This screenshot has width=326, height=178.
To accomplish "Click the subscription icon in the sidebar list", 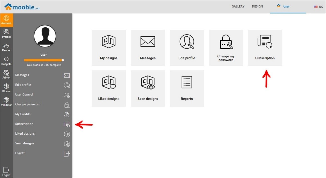I will 67,124.
